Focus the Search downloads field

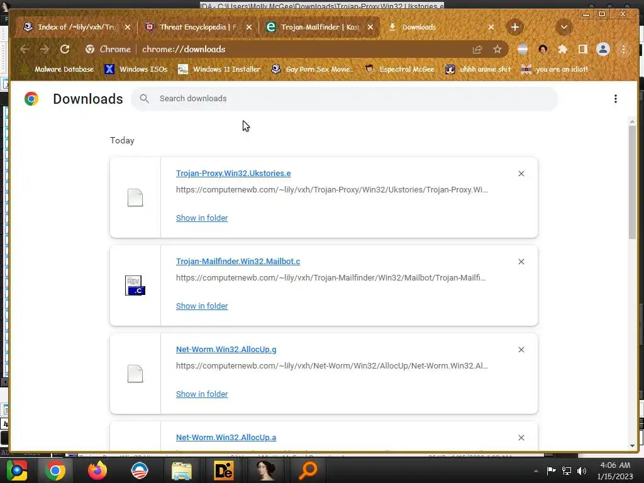(x=344, y=99)
